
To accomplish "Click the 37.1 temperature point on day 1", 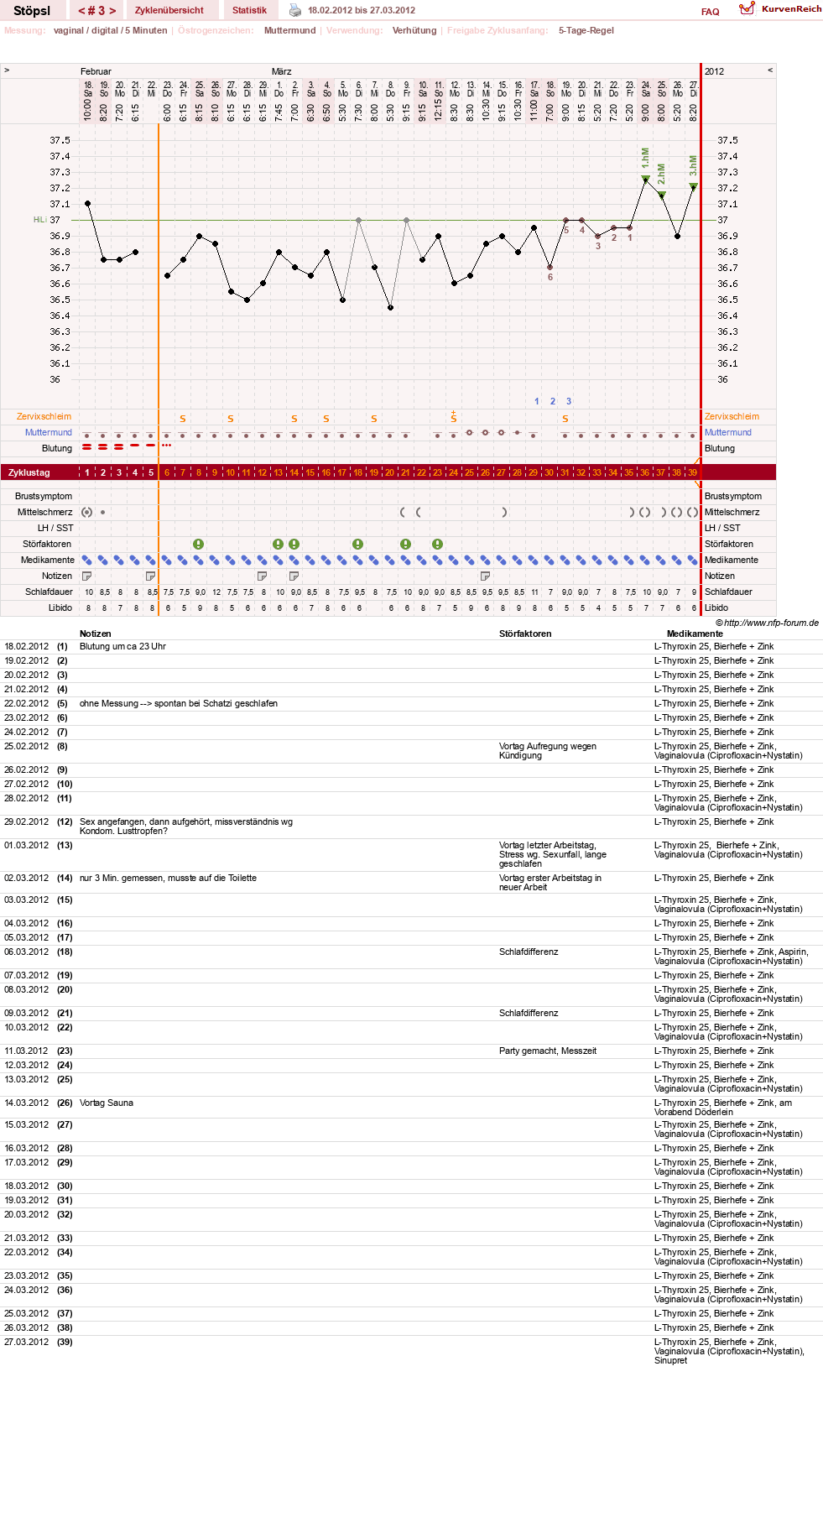I will (88, 204).
